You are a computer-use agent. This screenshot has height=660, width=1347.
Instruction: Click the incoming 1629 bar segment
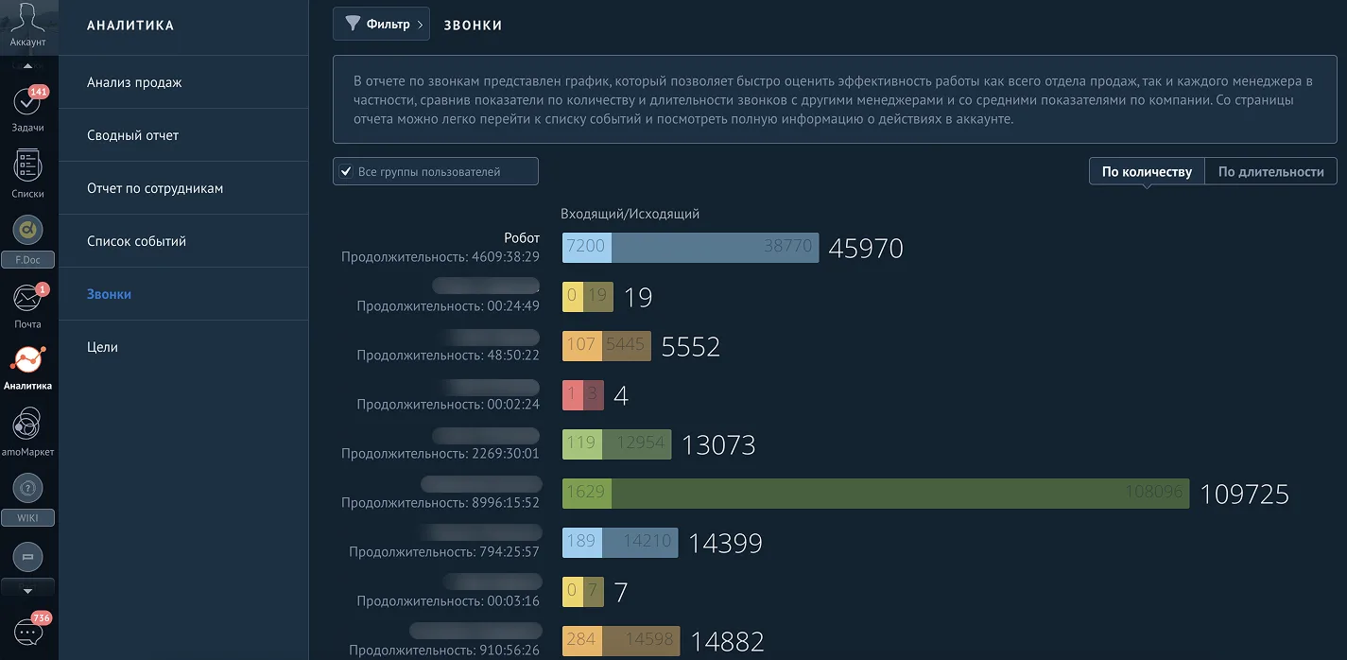tap(587, 494)
